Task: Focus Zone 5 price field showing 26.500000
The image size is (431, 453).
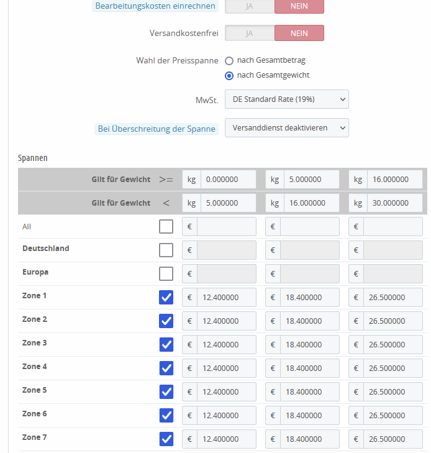Action: [x=392, y=392]
